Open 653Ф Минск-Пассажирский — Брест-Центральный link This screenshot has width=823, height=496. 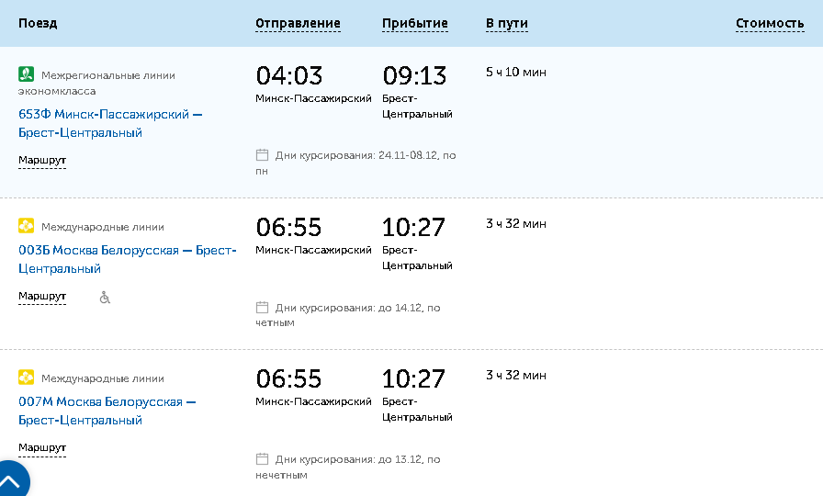[110, 123]
